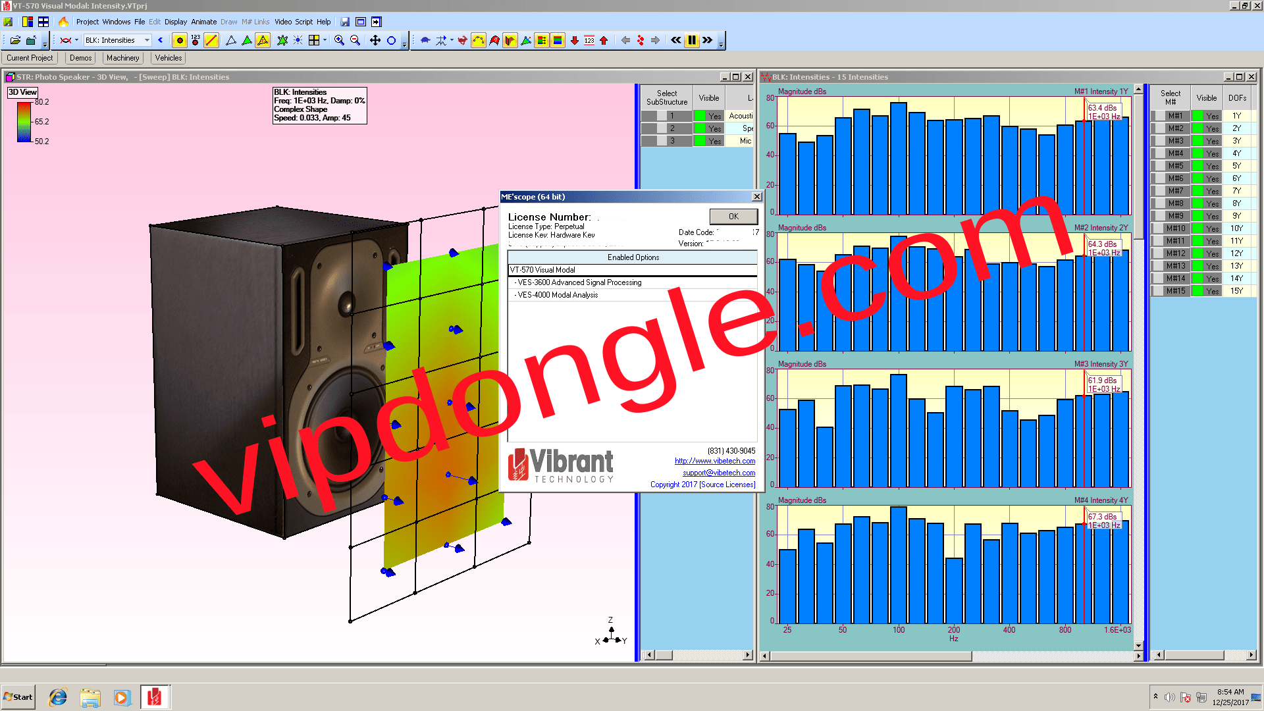Image resolution: width=1264 pixels, height=711 pixels.
Task: Click the Zoom In magnifier icon
Action: [x=339, y=40]
